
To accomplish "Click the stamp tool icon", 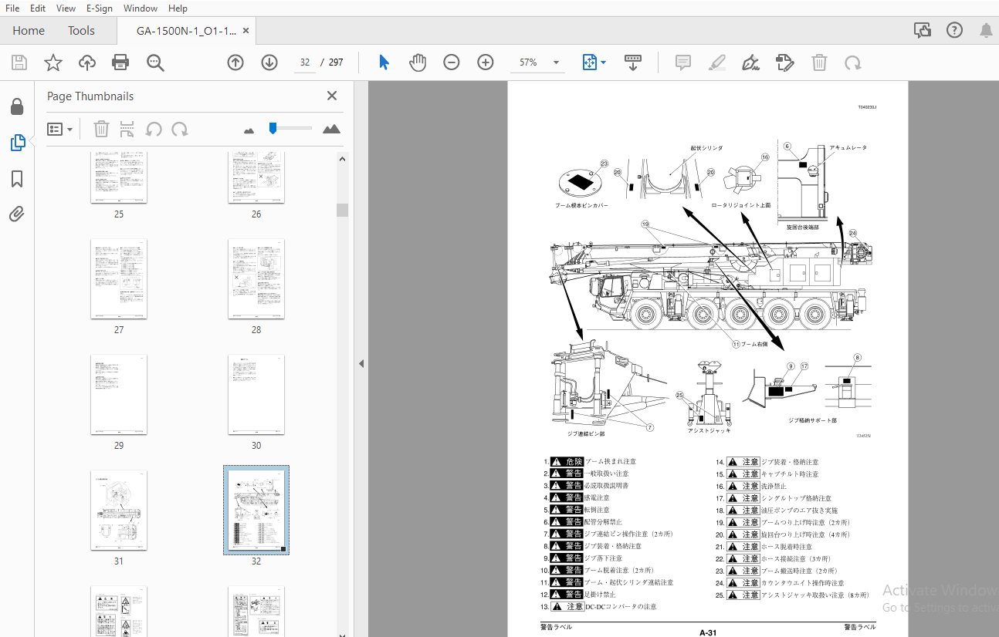I will [785, 62].
